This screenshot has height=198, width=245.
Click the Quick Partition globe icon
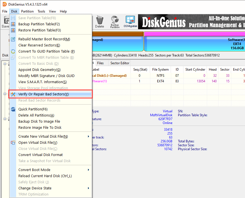click(13, 109)
